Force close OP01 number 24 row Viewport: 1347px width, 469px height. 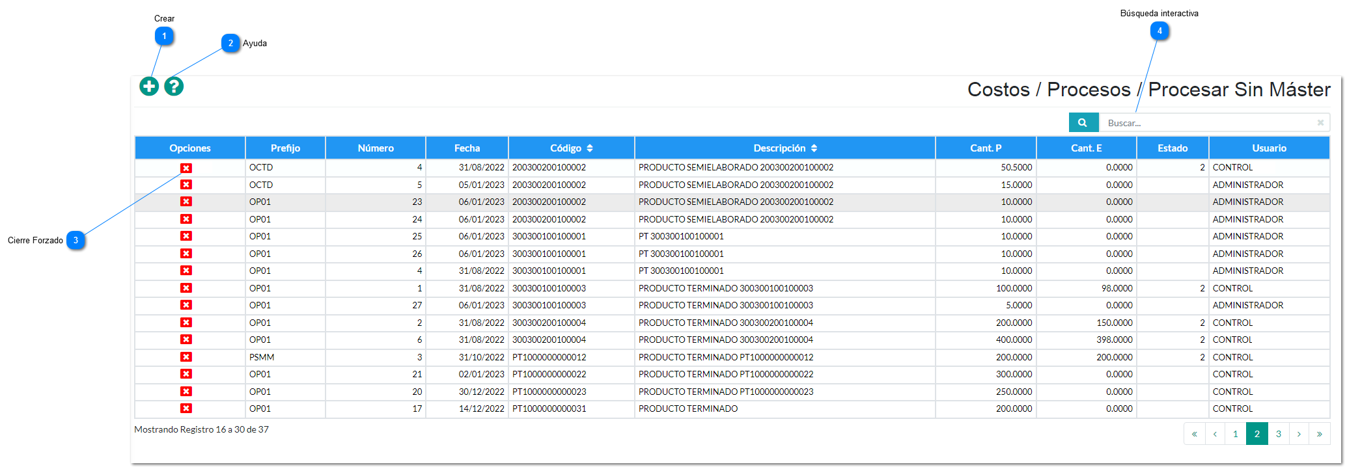coord(186,219)
